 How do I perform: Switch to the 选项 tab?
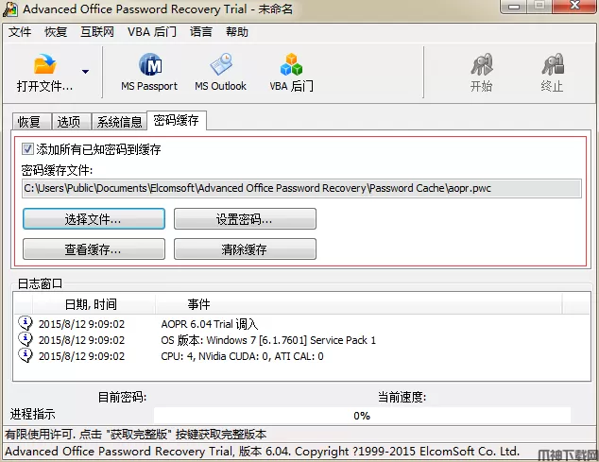pos(71,122)
